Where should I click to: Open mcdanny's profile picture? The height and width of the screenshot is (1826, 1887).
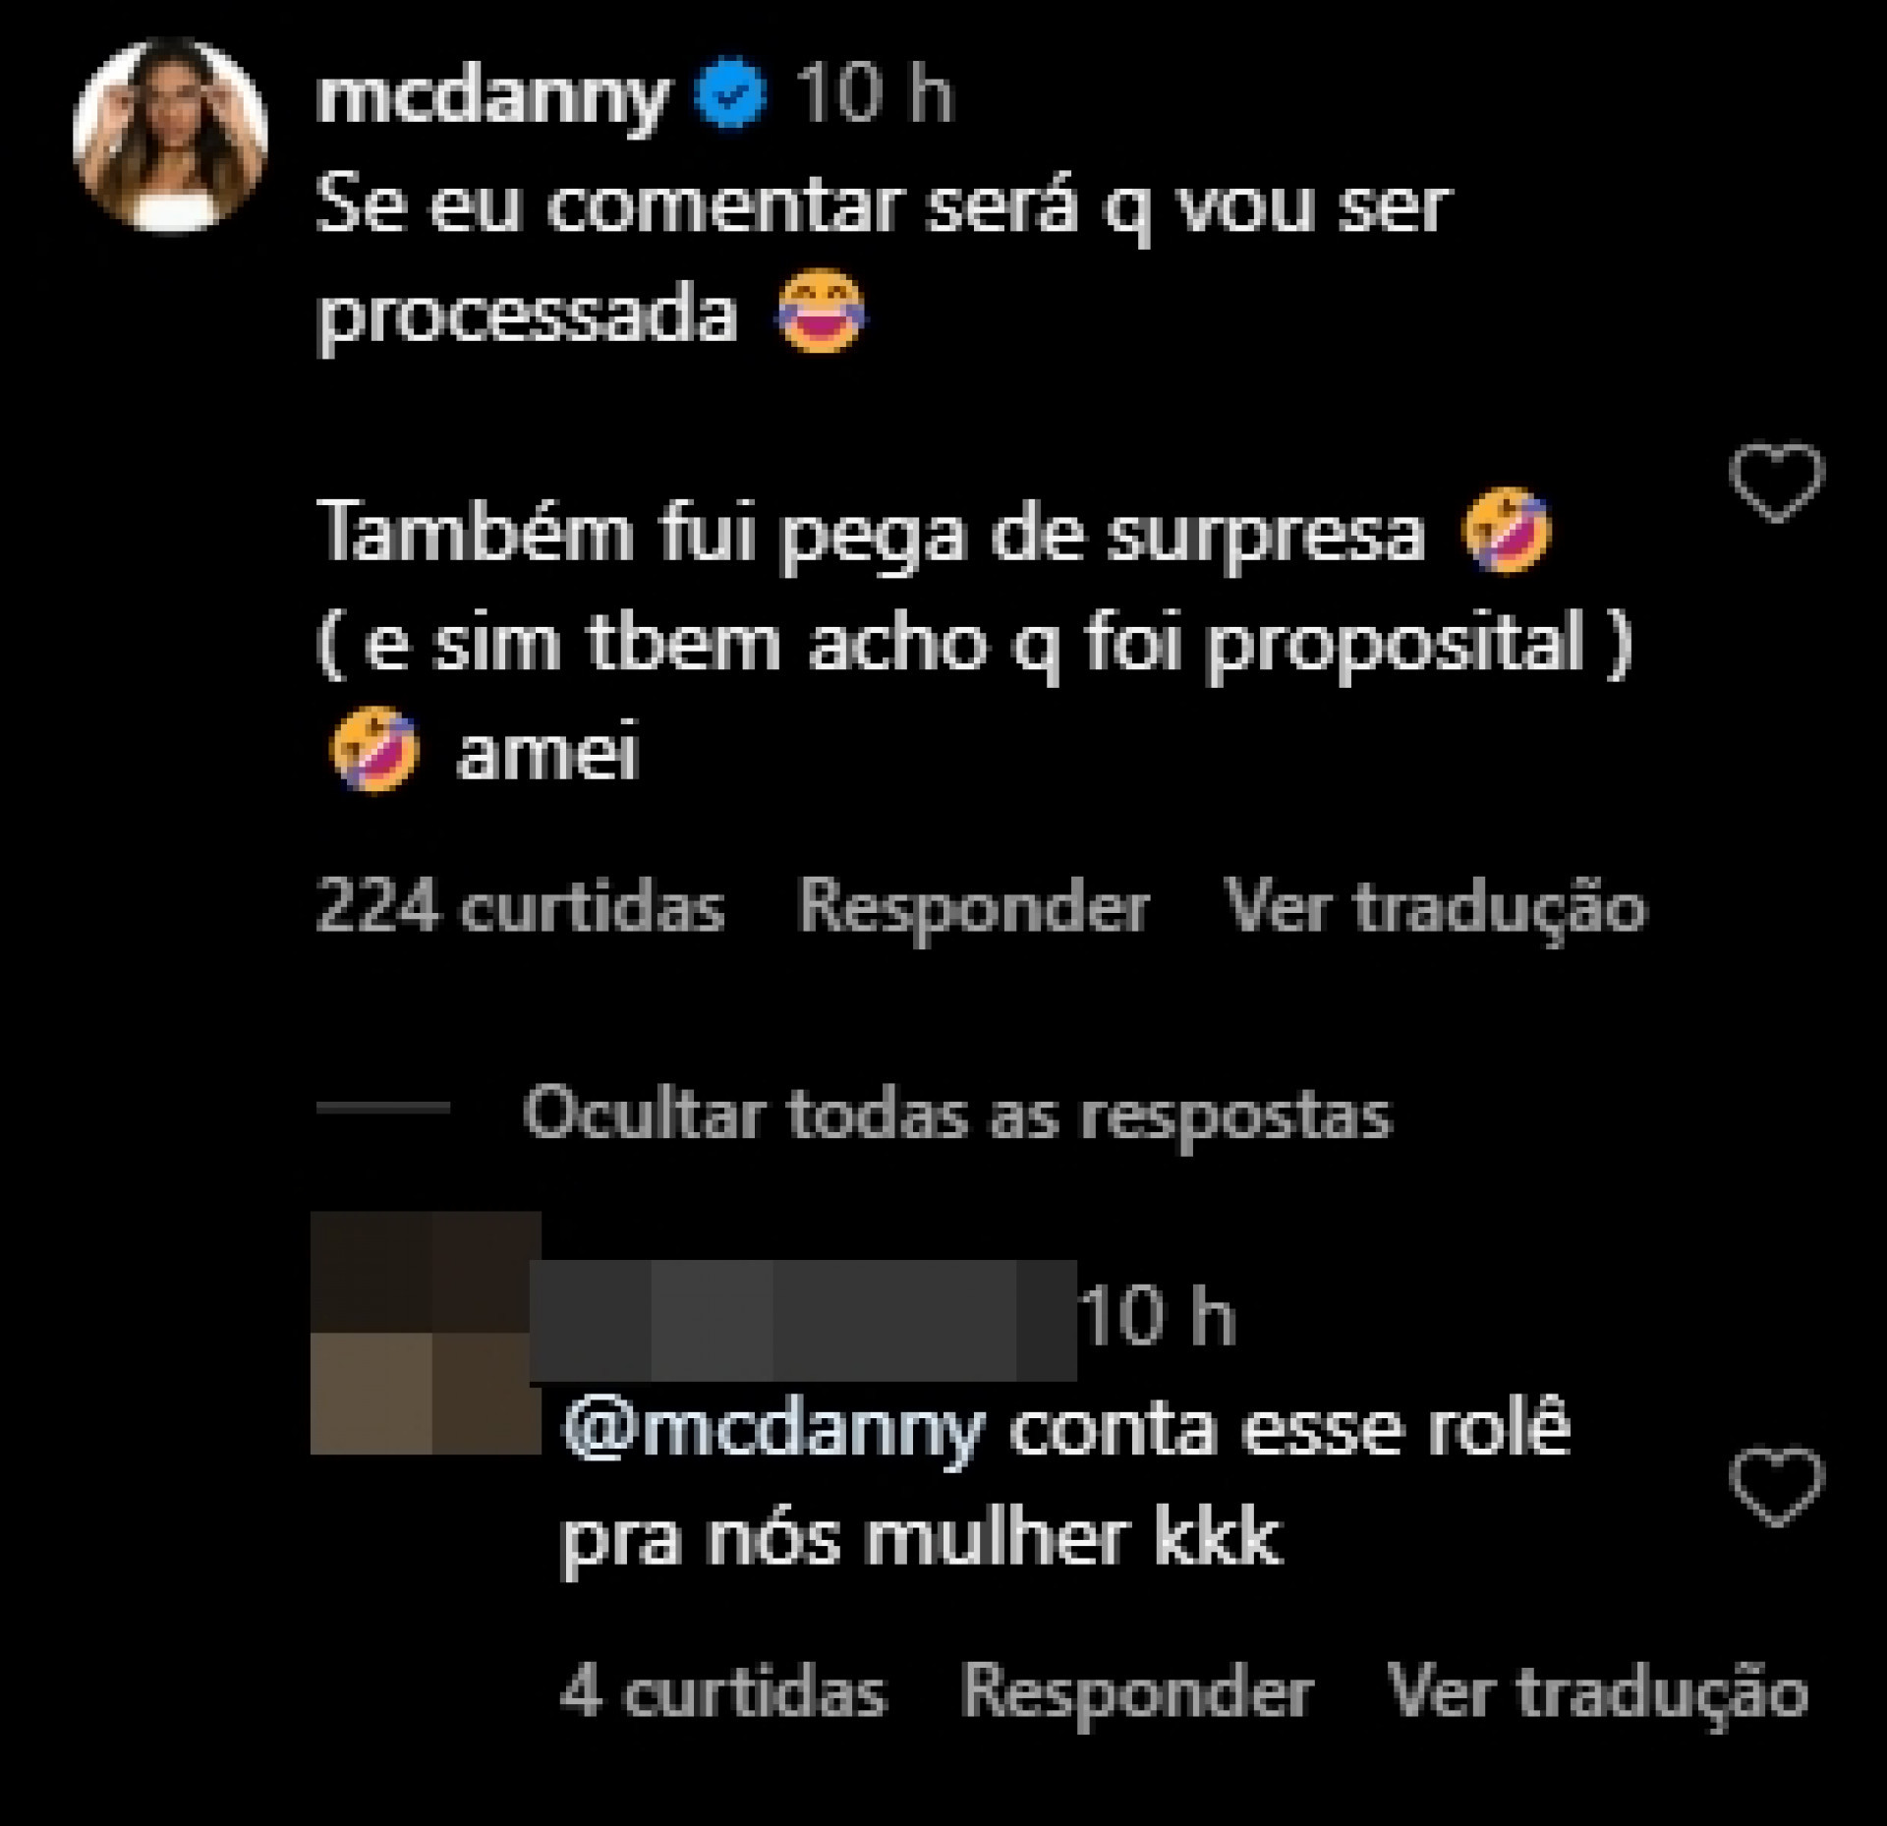pos(171,136)
